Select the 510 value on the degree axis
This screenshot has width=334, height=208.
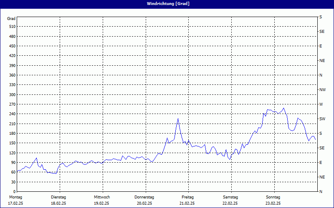click(x=13, y=27)
